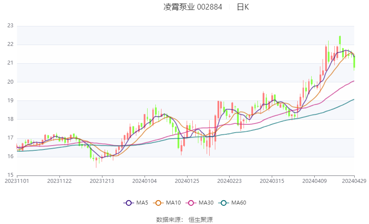Click the last green candlestick on 20240429
The width and height of the screenshot is (369, 224).
coord(354,62)
